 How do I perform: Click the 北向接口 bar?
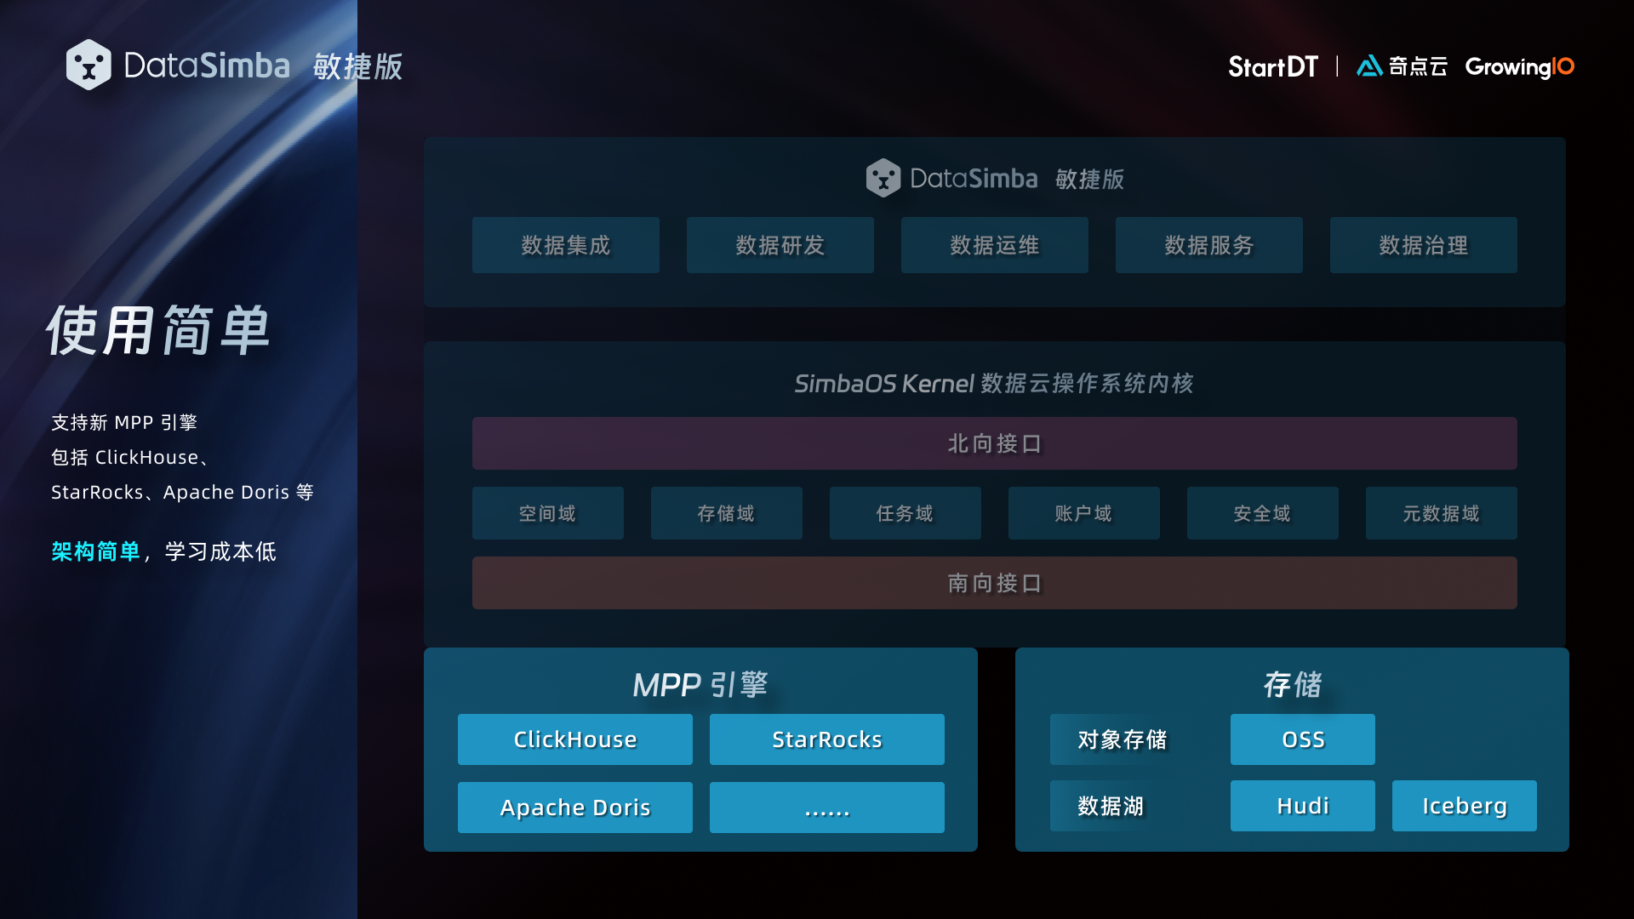[x=994, y=443]
